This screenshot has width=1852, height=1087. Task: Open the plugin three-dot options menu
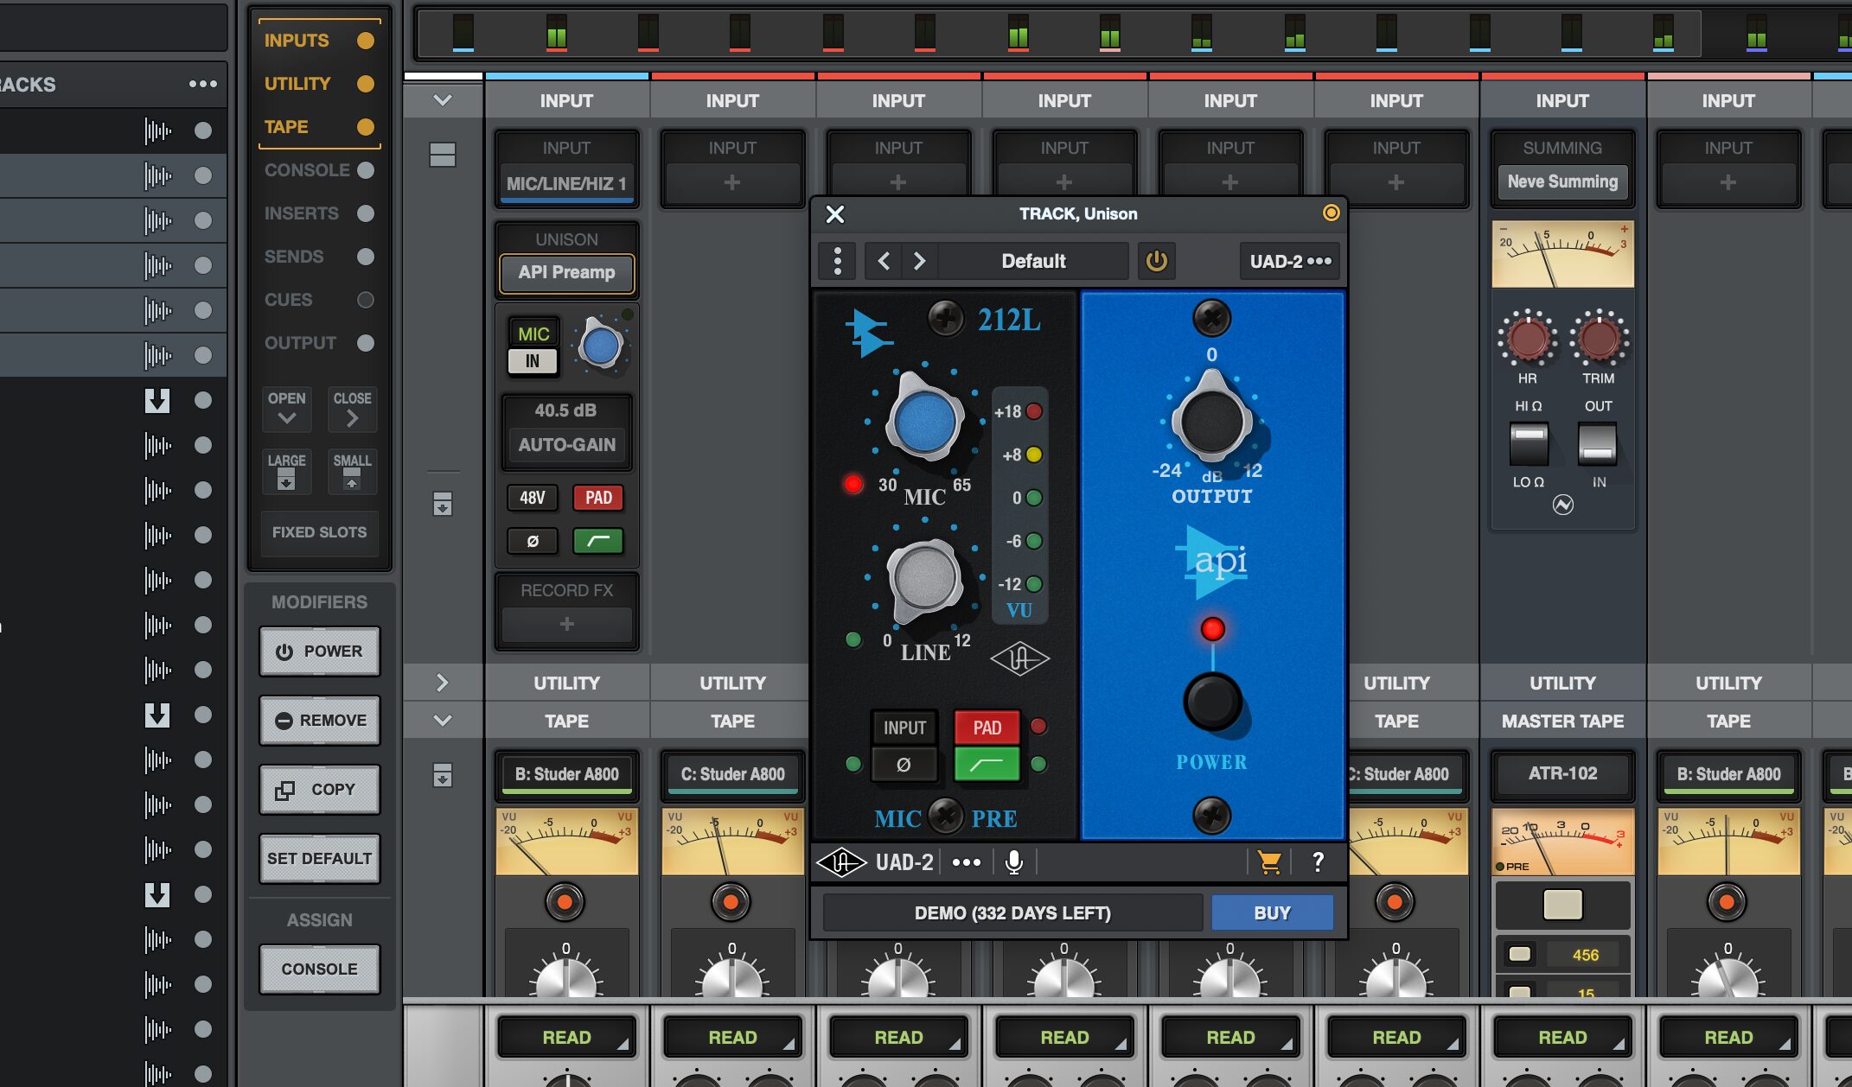coord(837,261)
